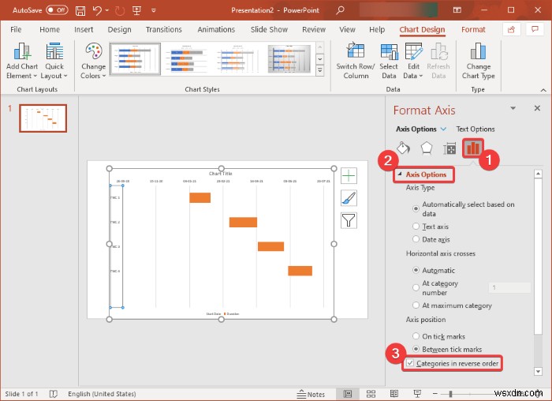Screen dimensions: 552x401
Task: Start Slide Show from status bar
Action: 417,394
